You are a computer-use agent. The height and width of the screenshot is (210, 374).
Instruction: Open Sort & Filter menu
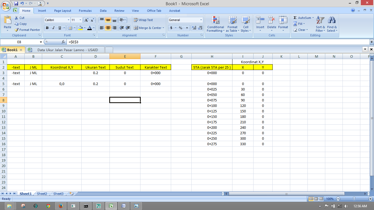(320, 24)
